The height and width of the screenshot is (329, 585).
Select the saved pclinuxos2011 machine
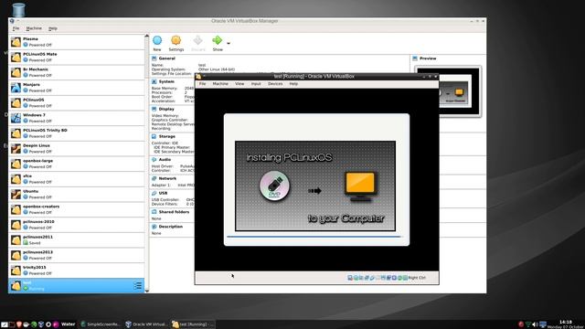click(x=77, y=239)
